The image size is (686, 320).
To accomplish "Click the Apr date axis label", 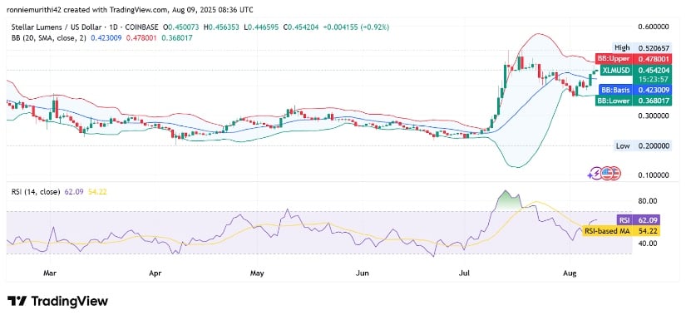I will (155, 273).
